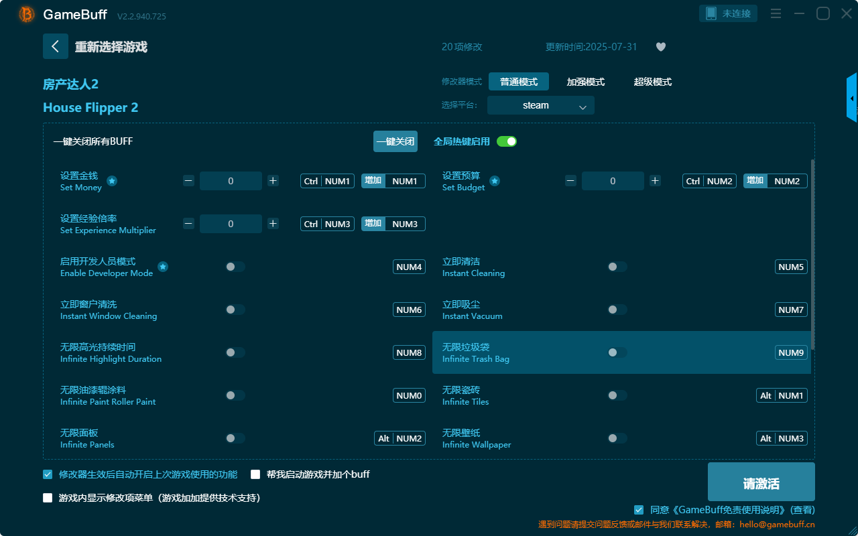Click the Set Experience Multiplier input field

coord(231,224)
